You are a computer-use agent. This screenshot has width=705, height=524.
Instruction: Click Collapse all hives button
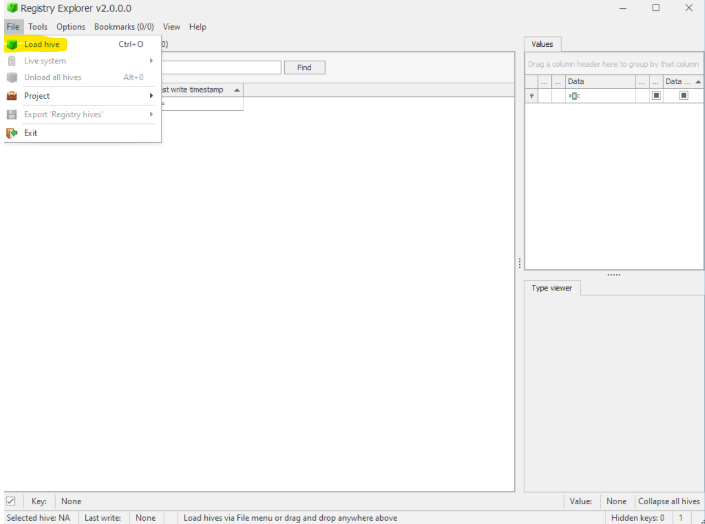tap(669, 501)
